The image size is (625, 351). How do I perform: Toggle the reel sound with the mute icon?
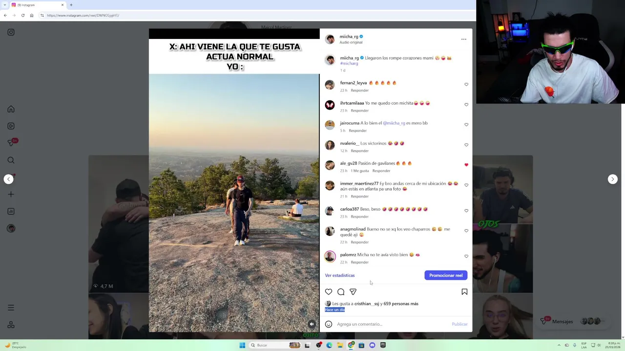(x=312, y=324)
